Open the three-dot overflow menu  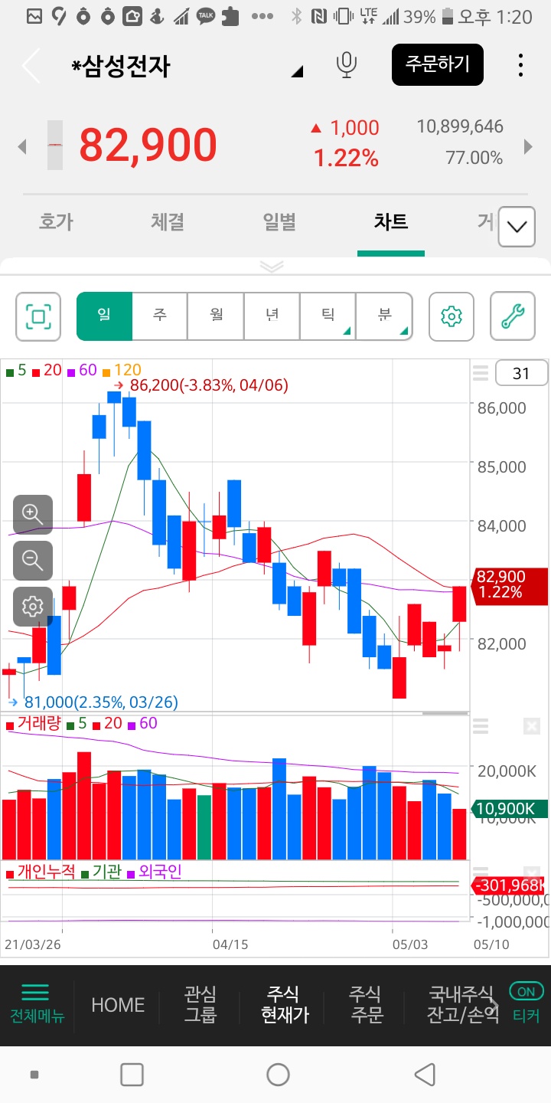click(520, 66)
